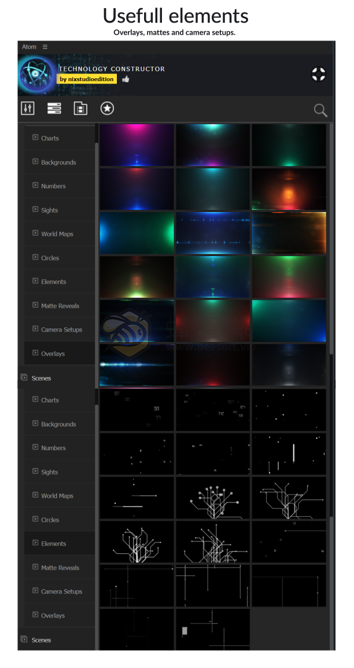
Task: Click the icon beside upper World Maps
Action: pyautogui.click(x=35, y=233)
